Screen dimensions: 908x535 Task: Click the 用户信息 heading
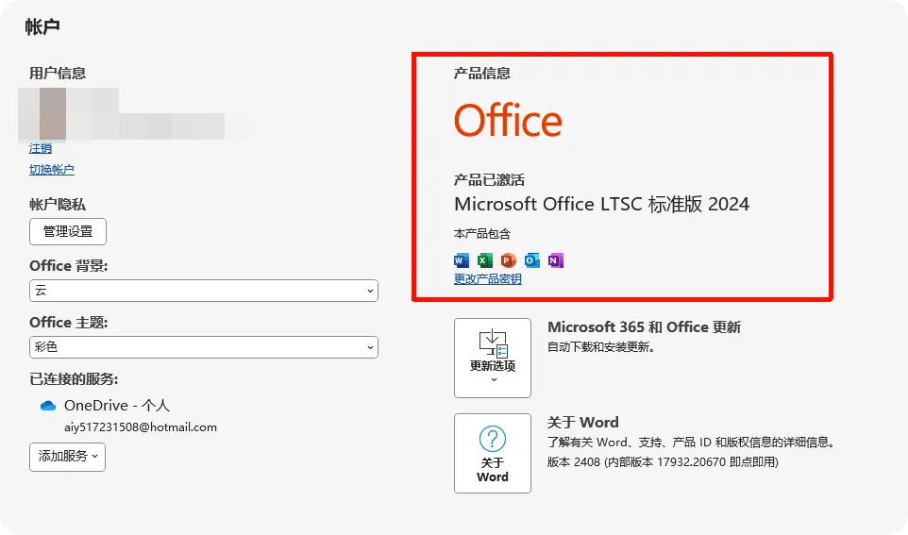(x=58, y=73)
